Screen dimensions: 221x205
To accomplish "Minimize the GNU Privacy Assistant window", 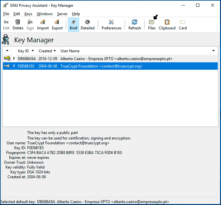I will (x=183, y=5).
